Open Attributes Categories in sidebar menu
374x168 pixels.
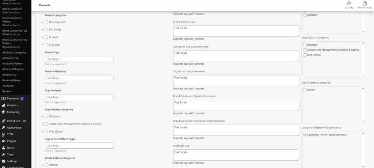[14, 53]
